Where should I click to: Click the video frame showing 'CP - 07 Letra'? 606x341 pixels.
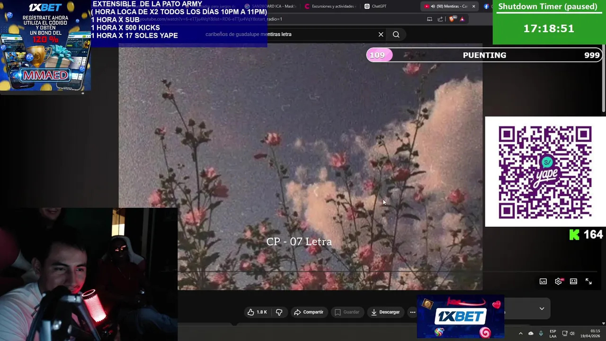tap(300, 166)
